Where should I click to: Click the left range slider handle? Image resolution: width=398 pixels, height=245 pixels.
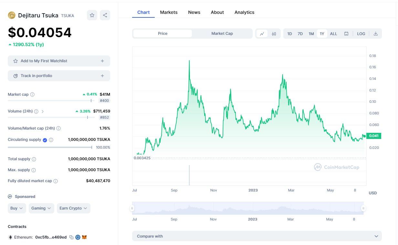pyautogui.click(x=132, y=209)
